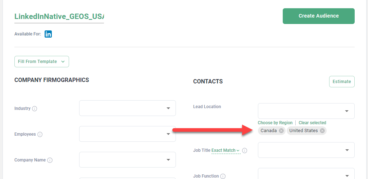Change the Exact Match job title mode
This screenshot has height=179, width=368.
click(226, 150)
